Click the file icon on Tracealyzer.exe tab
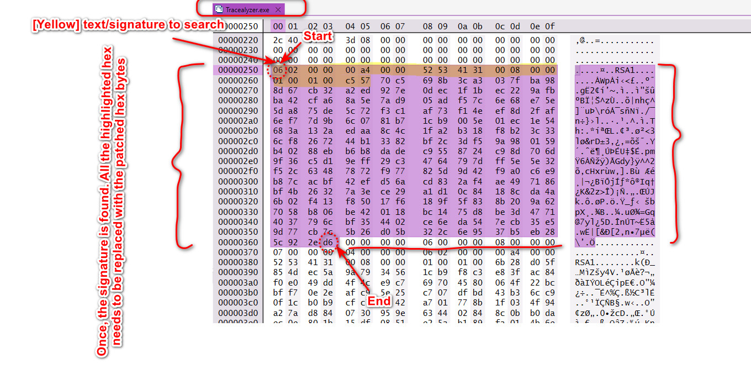The height and width of the screenshot is (385, 751). coord(219,9)
